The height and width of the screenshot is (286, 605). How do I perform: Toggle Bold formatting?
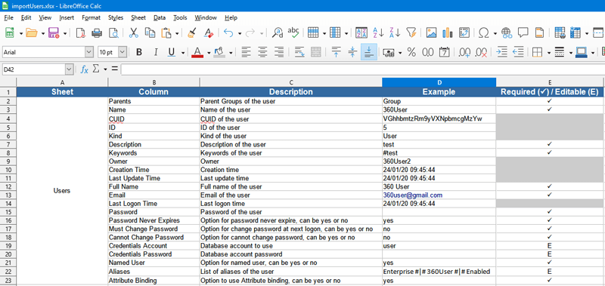pos(139,52)
